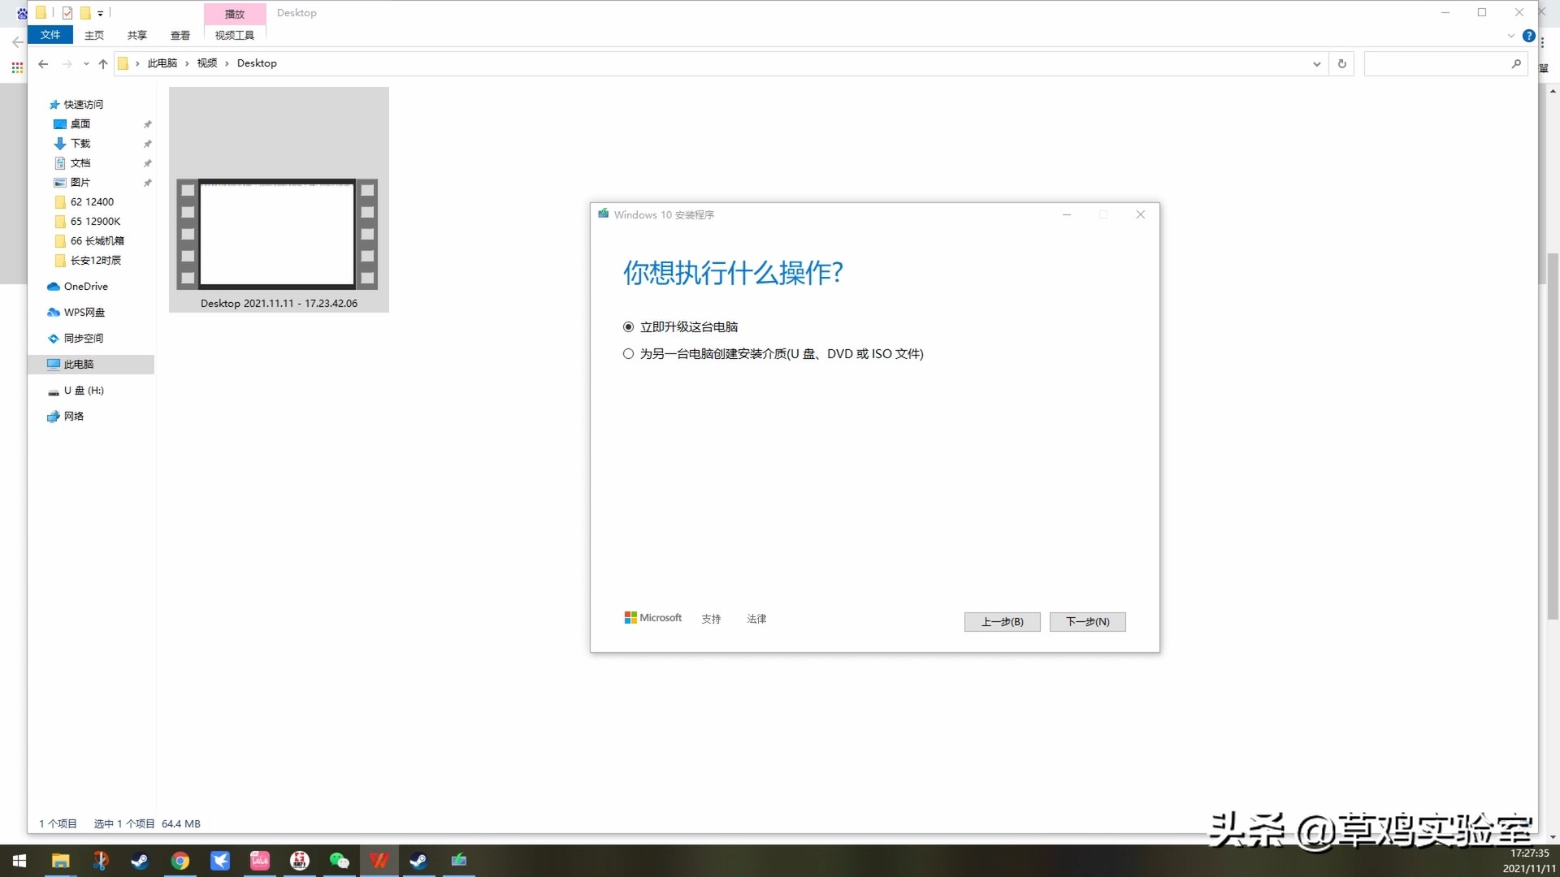This screenshot has width=1560, height=877.
Task: Open WeChat from the taskbar
Action: click(x=339, y=860)
